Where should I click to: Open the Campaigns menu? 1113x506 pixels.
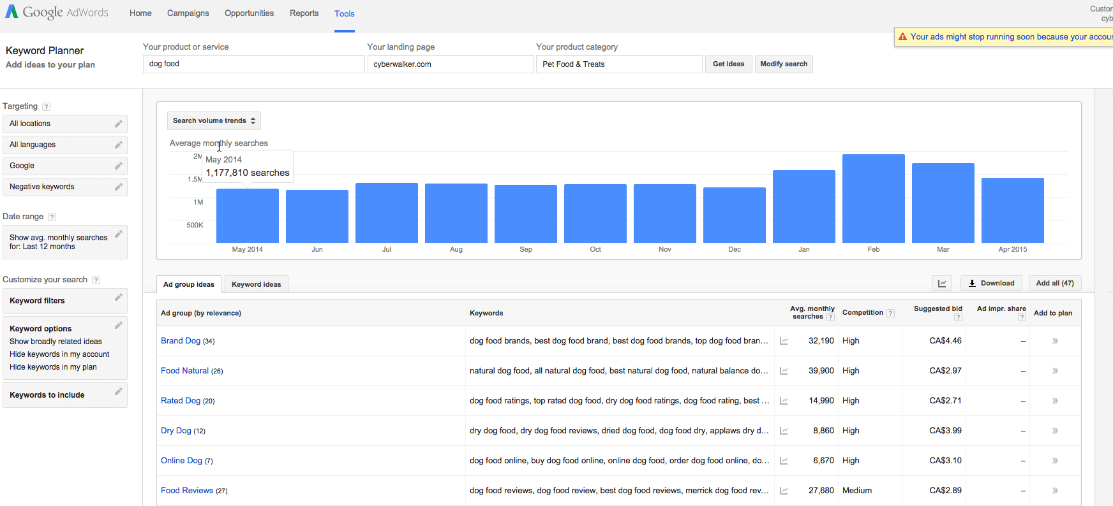click(188, 13)
